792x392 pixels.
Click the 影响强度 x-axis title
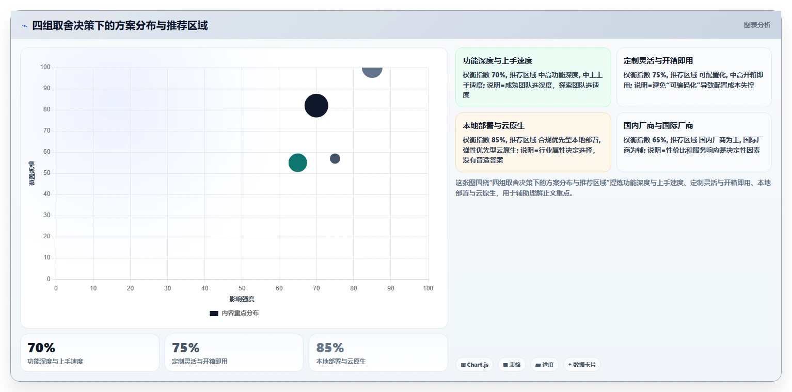pos(242,299)
